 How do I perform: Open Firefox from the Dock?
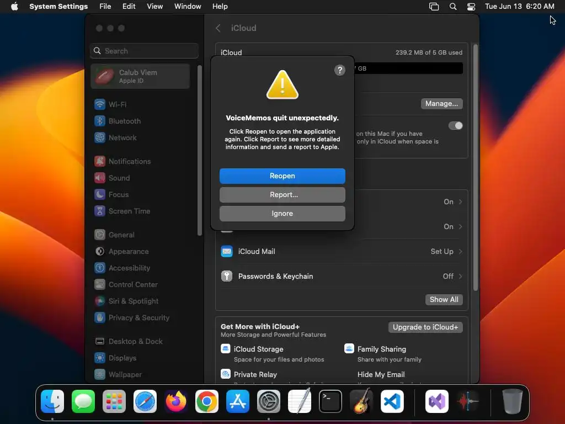(x=176, y=401)
